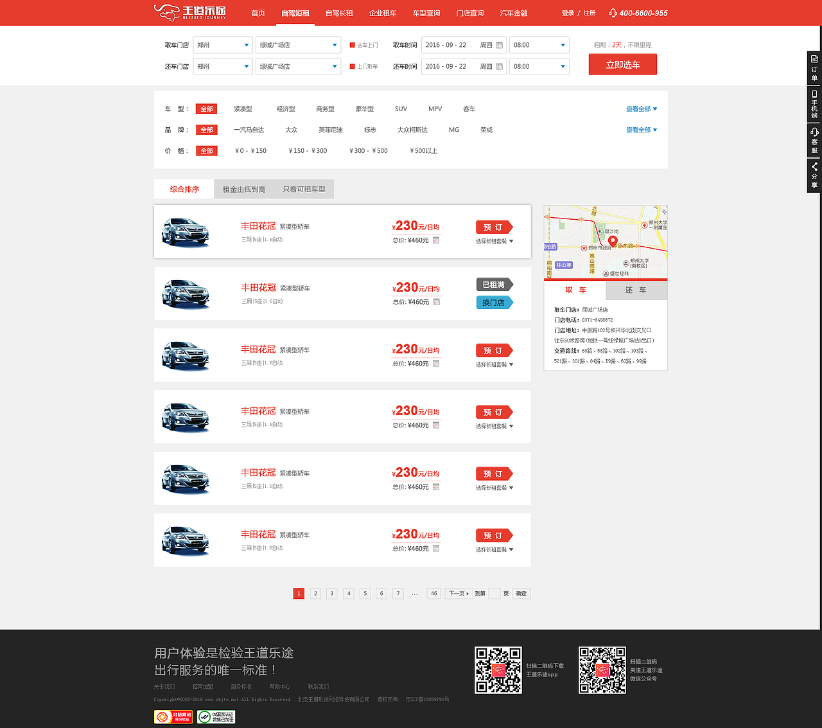
Task: Click the page number input field
Action: (x=494, y=594)
